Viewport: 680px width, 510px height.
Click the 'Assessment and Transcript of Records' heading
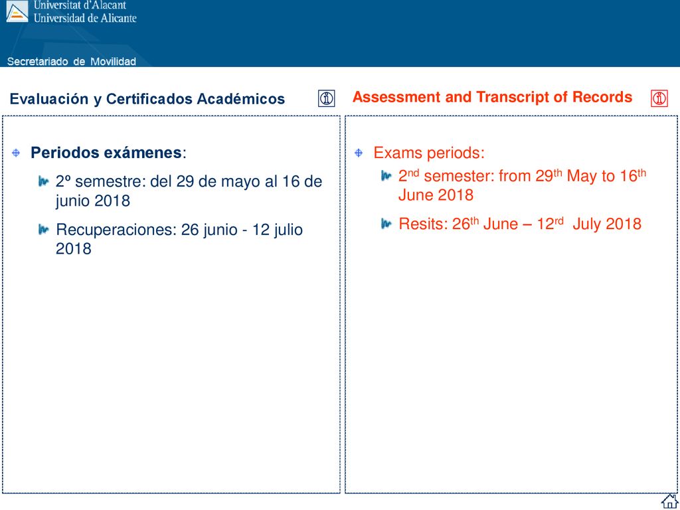coord(492,97)
